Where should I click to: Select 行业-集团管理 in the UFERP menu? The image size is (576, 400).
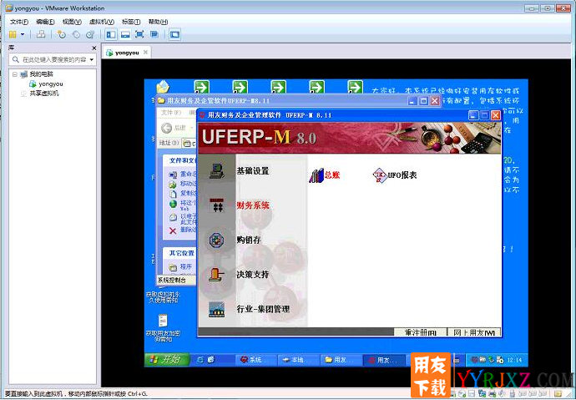263,309
